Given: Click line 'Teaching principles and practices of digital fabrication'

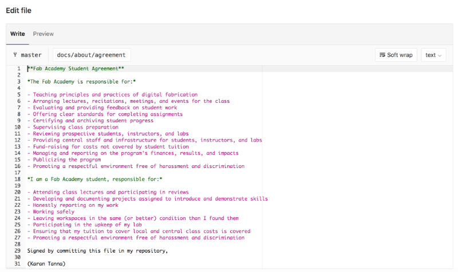Looking at the screenshot, I should coord(112,94).
